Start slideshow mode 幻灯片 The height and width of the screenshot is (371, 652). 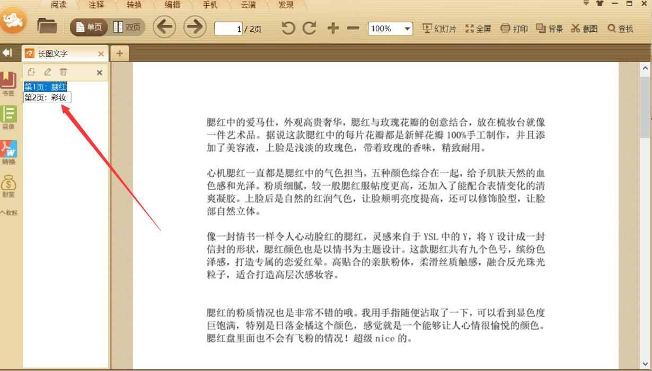click(x=439, y=29)
